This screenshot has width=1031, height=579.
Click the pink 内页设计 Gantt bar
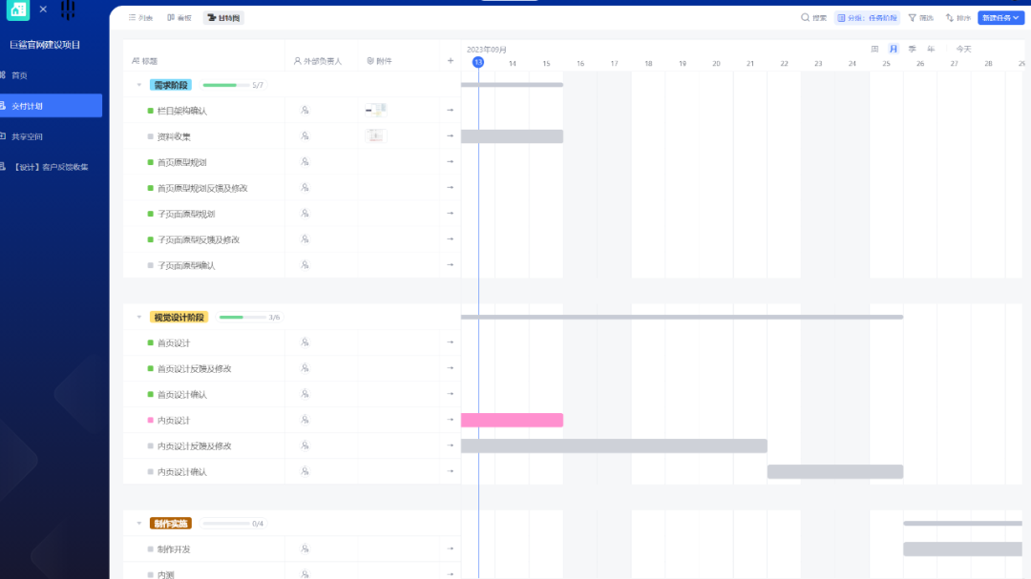(x=512, y=420)
